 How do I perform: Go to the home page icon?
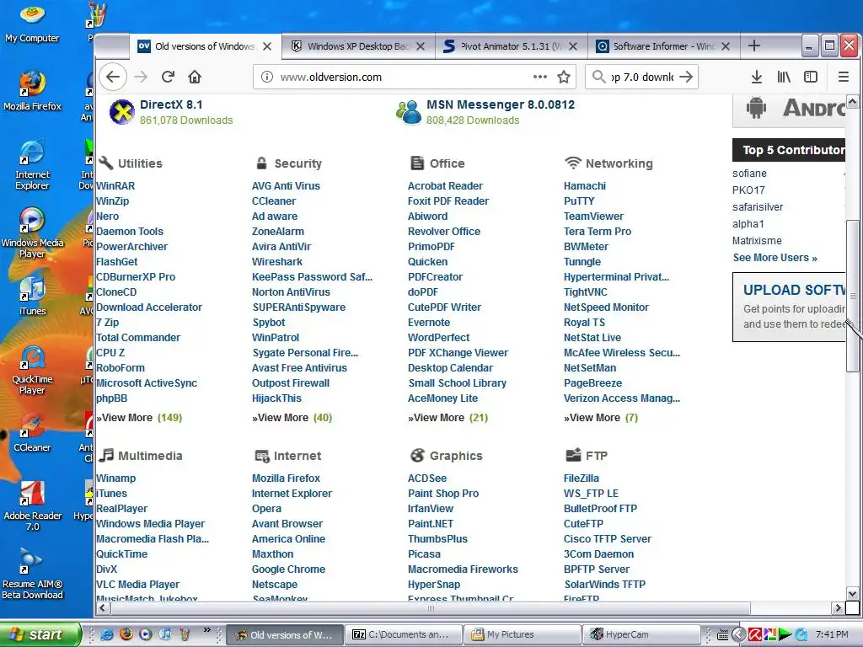[195, 77]
